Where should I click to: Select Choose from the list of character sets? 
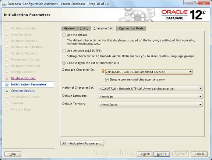click(x=64, y=63)
